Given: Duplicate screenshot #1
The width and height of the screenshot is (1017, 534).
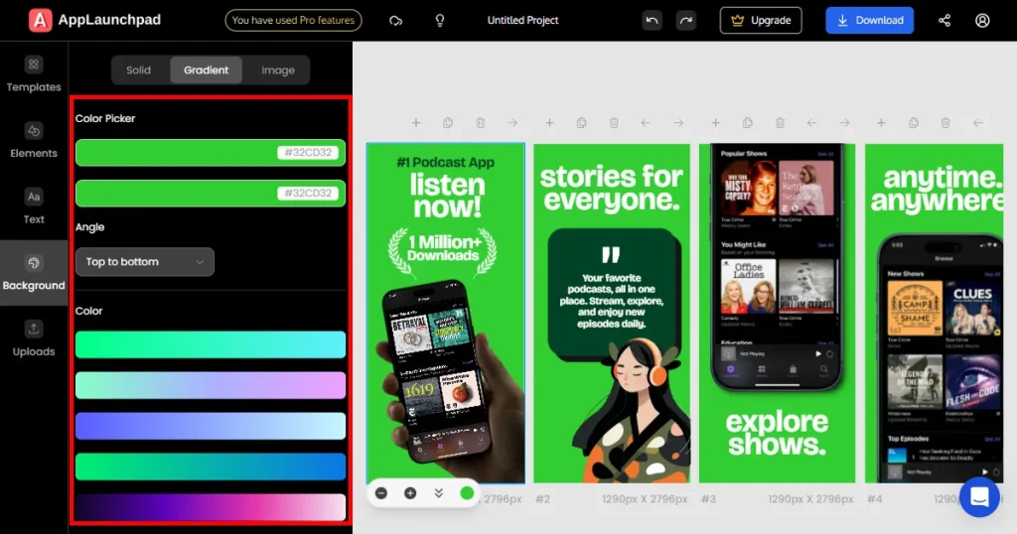Looking at the screenshot, I should tap(448, 122).
